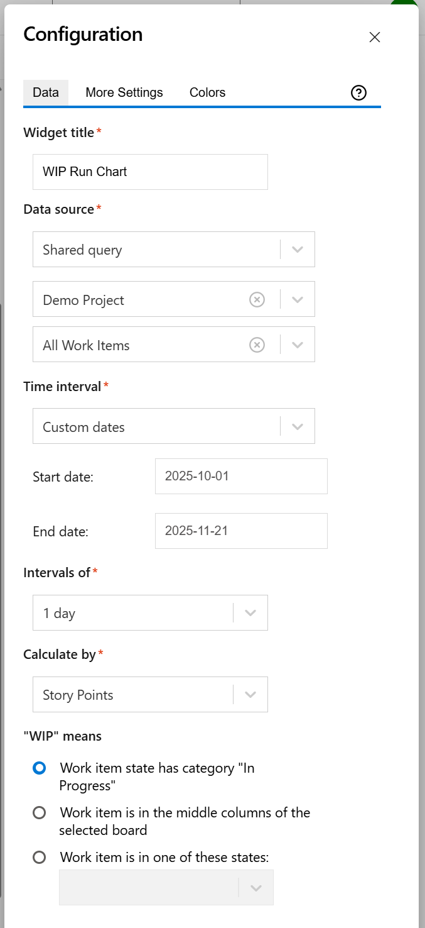Select WIP as one of these states
The width and height of the screenshot is (425, 928).
pos(39,857)
